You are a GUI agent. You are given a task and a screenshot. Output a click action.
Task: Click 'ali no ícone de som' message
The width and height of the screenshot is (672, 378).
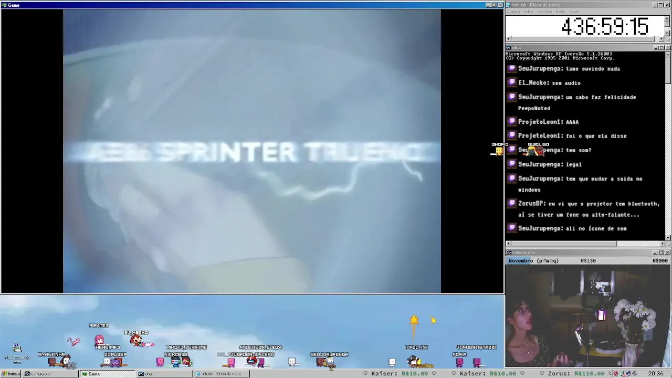596,228
